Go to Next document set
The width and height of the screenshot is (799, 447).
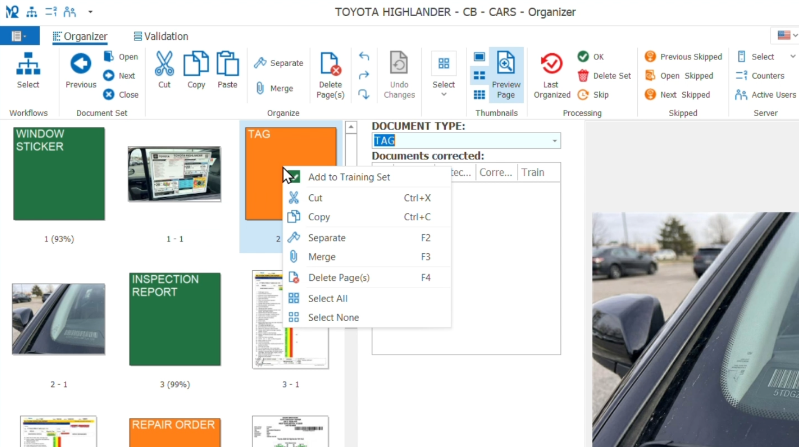pyautogui.click(x=120, y=75)
